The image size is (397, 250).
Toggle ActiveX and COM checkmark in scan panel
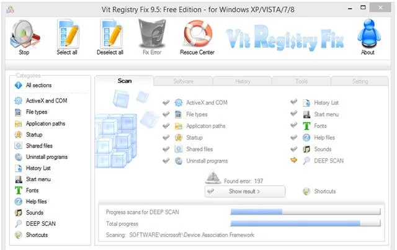166,102
